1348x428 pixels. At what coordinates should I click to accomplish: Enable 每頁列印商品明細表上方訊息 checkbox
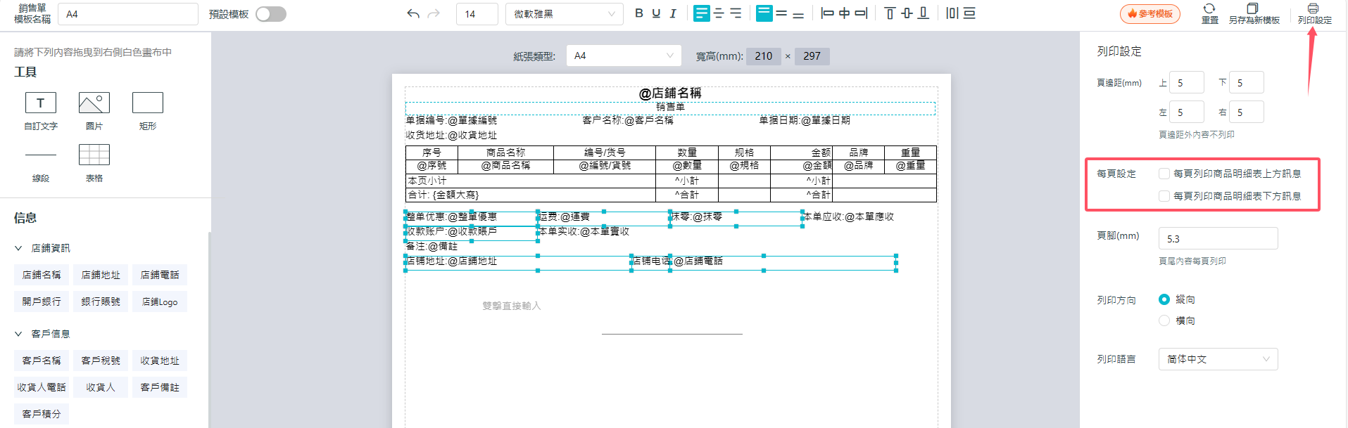pyautogui.click(x=1164, y=174)
